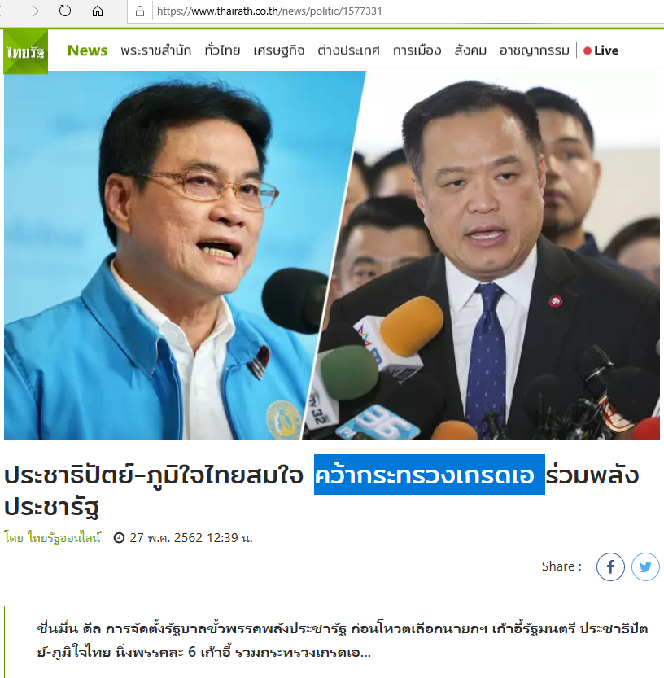The height and width of the screenshot is (678, 664).
Task: Open the News section
Action: [x=87, y=50]
